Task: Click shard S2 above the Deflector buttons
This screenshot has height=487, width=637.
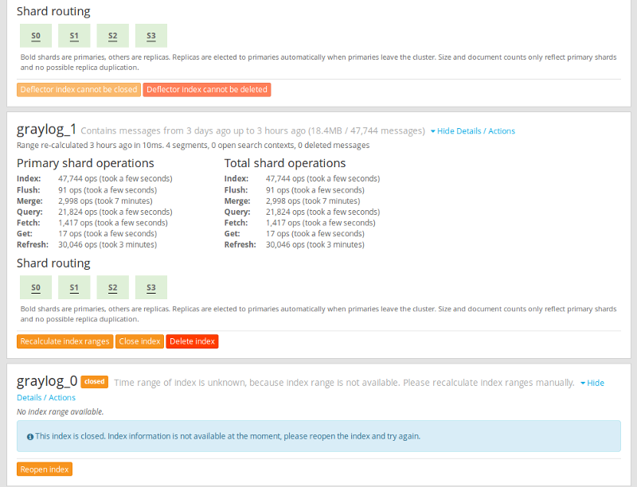Action: 112,36
